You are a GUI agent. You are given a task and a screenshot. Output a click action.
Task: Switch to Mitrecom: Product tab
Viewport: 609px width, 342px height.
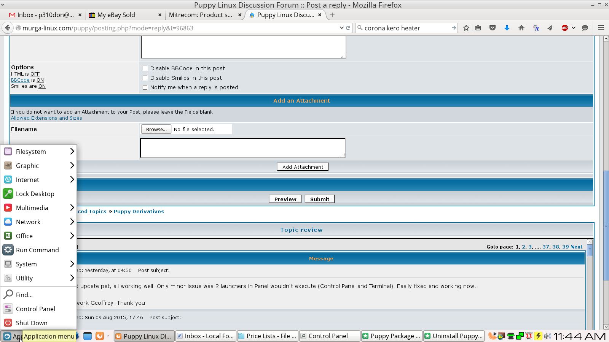coord(206,15)
